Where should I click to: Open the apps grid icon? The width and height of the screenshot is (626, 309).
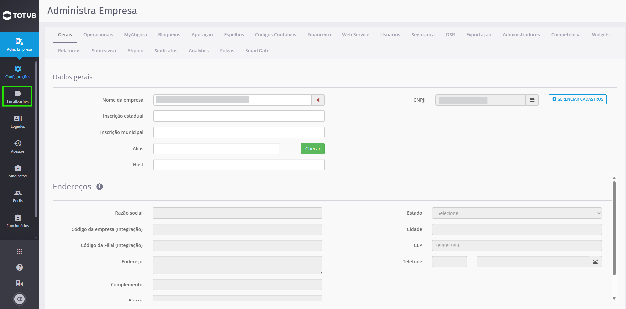(20, 251)
